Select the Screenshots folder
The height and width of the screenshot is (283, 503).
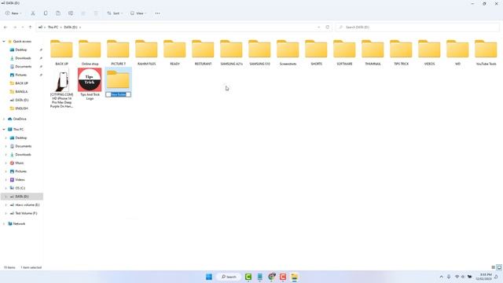288,53
